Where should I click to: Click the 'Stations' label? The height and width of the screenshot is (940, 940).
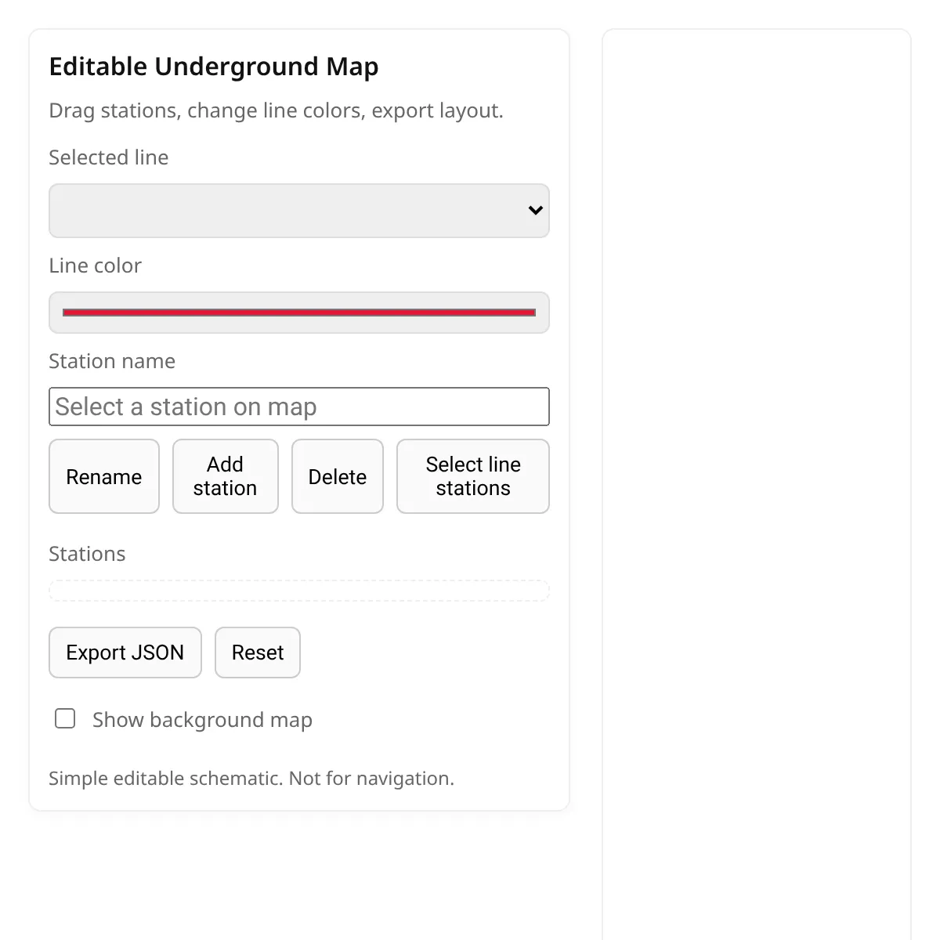click(87, 554)
